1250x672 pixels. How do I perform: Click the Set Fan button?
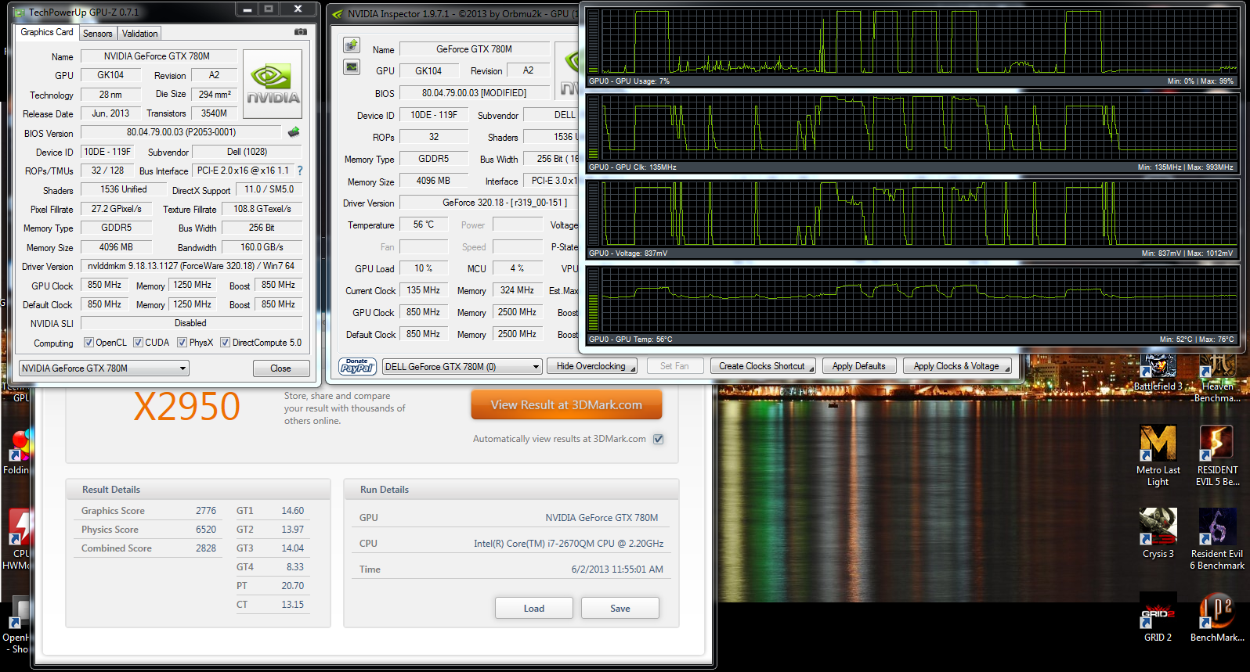click(x=674, y=366)
